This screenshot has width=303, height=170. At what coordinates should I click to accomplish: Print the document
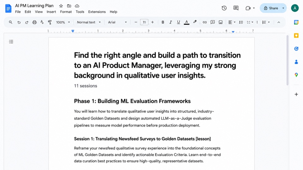pyautogui.click(x=34, y=22)
